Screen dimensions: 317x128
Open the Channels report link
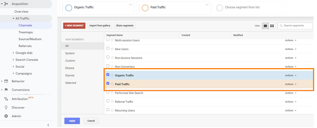point(25,25)
